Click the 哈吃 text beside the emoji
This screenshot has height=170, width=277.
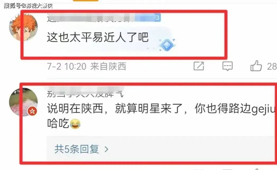coord(58,123)
